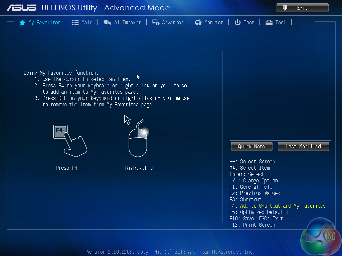Click the 'Right-click' caption
Screen dimensions: 342x256
pyautogui.click(x=140, y=168)
